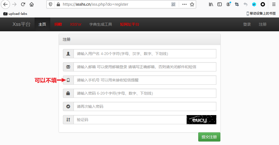Open the mobile device bookmarks folder
The height and width of the screenshot is (145, 279).
261,13
